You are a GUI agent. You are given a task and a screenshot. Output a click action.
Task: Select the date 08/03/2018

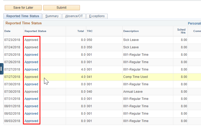(x=12, y=121)
